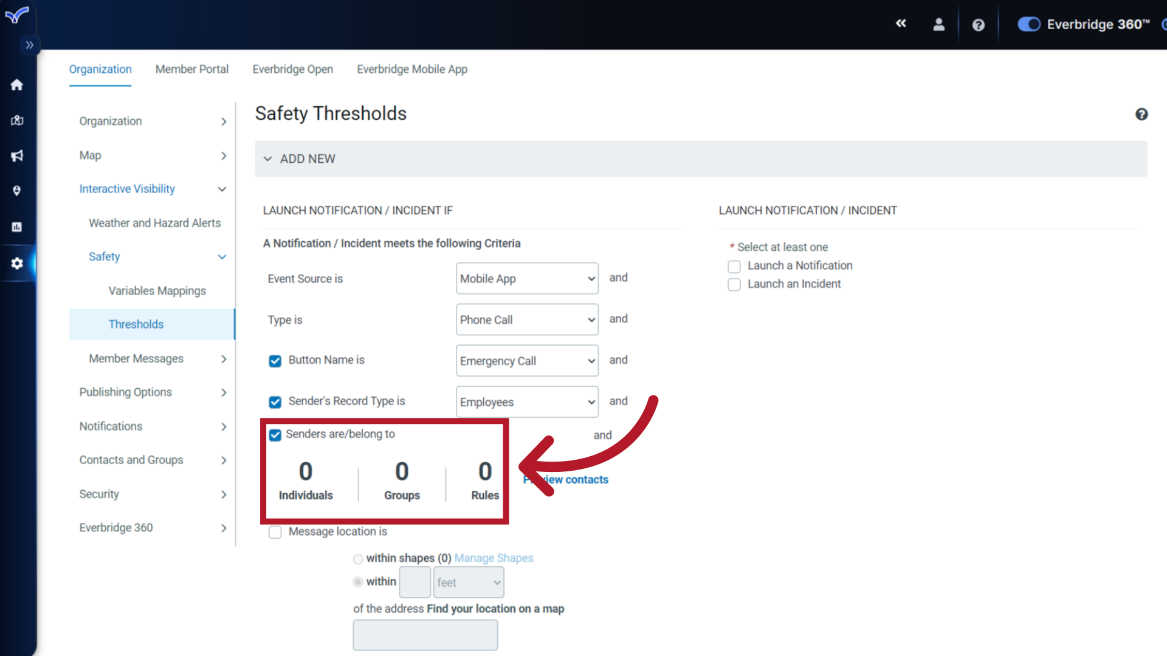Open Safety Thresholds page help icon
1167x656 pixels.
[x=1141, y=114]
